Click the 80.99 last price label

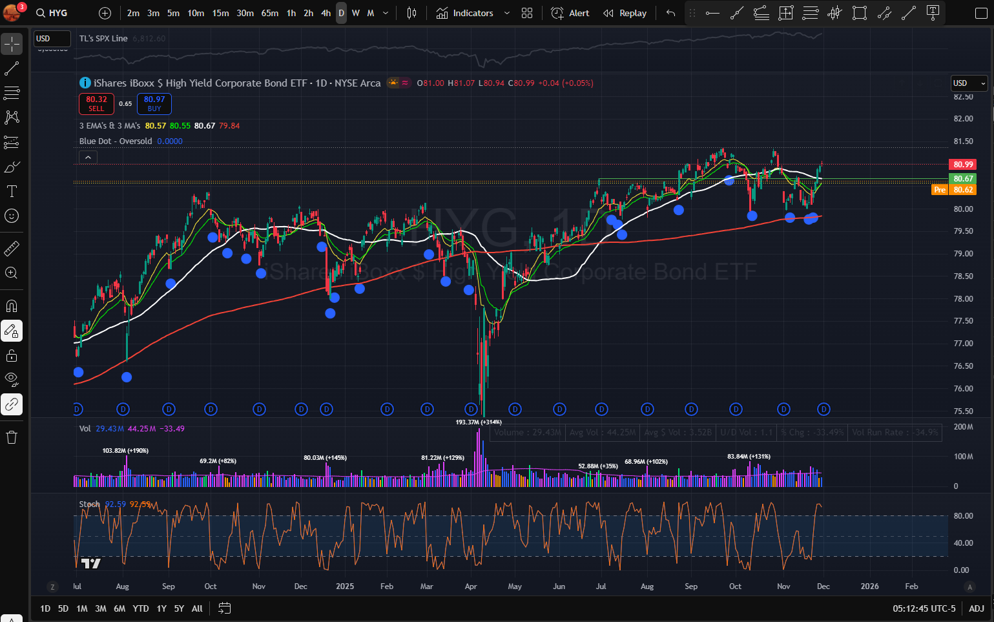pos(963,164)
